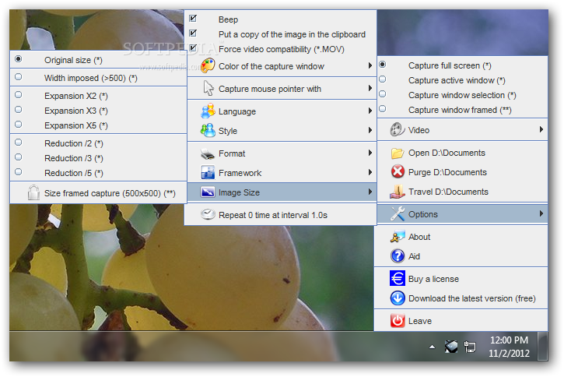This screenshot has width=564, height=377.
Task: Click the taskbar clock showing 12:00 PM
Action: pos(509,347)
